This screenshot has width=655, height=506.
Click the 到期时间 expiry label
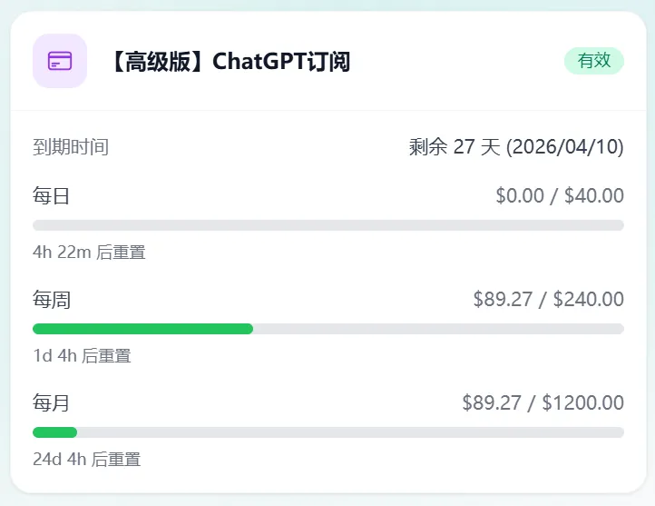[71, 147]
